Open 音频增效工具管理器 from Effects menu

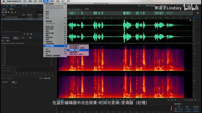tap(55, 55)
